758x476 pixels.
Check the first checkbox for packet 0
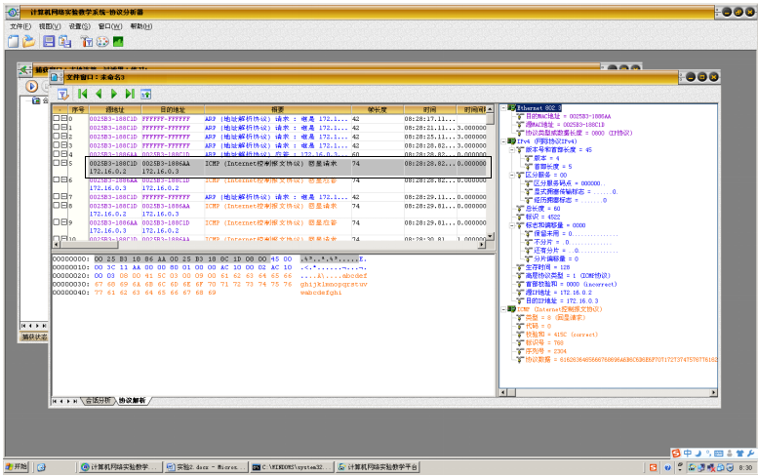point(56,118)
